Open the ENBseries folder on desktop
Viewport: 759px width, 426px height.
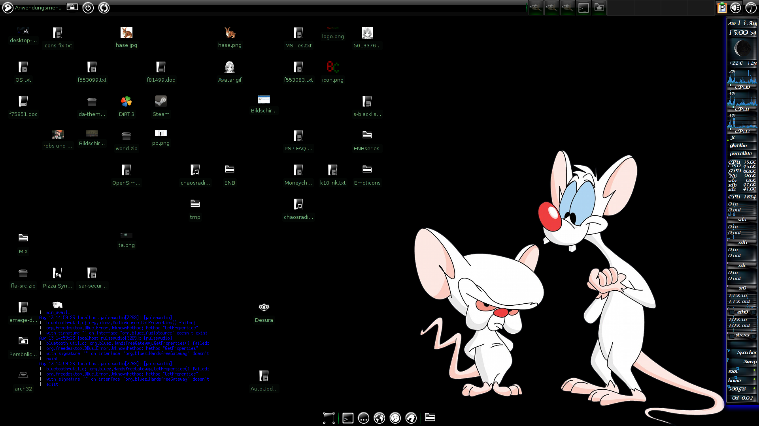point(367,135)
